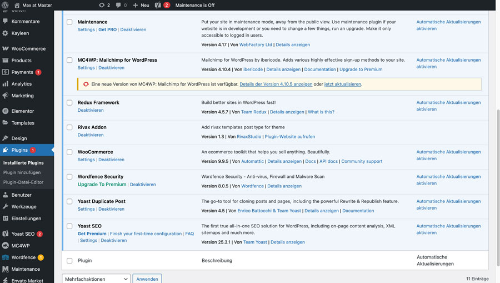Check the Wordfence Security checkbox
The height and width of the screenshot is (283, 500).
69,177
